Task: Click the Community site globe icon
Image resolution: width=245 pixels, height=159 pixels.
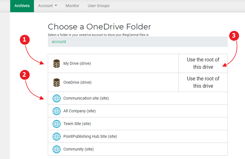Action: point(56,149)
